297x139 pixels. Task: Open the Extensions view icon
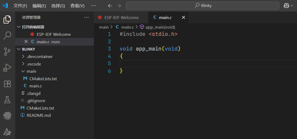7,84
